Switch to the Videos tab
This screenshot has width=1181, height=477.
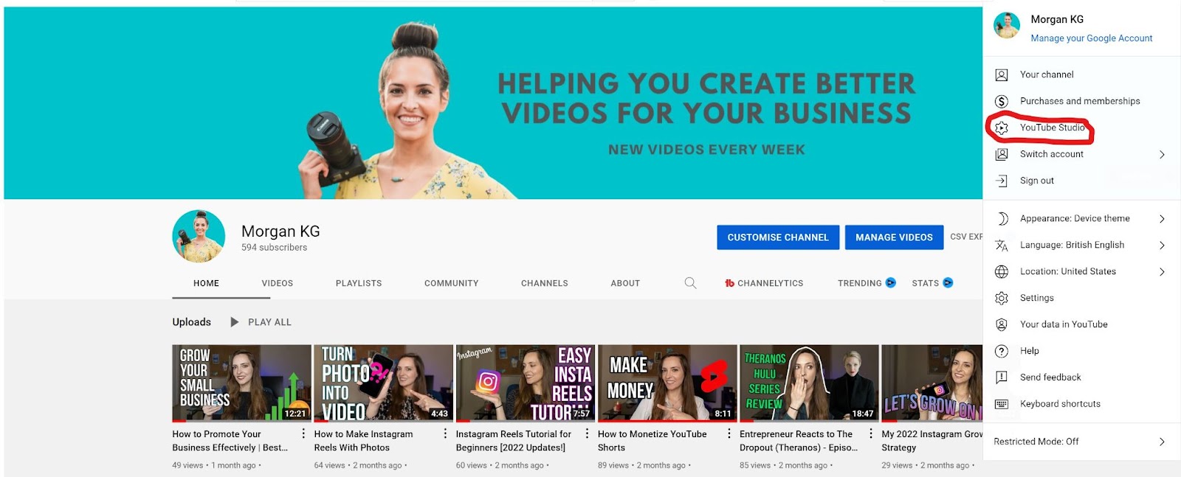278,283
